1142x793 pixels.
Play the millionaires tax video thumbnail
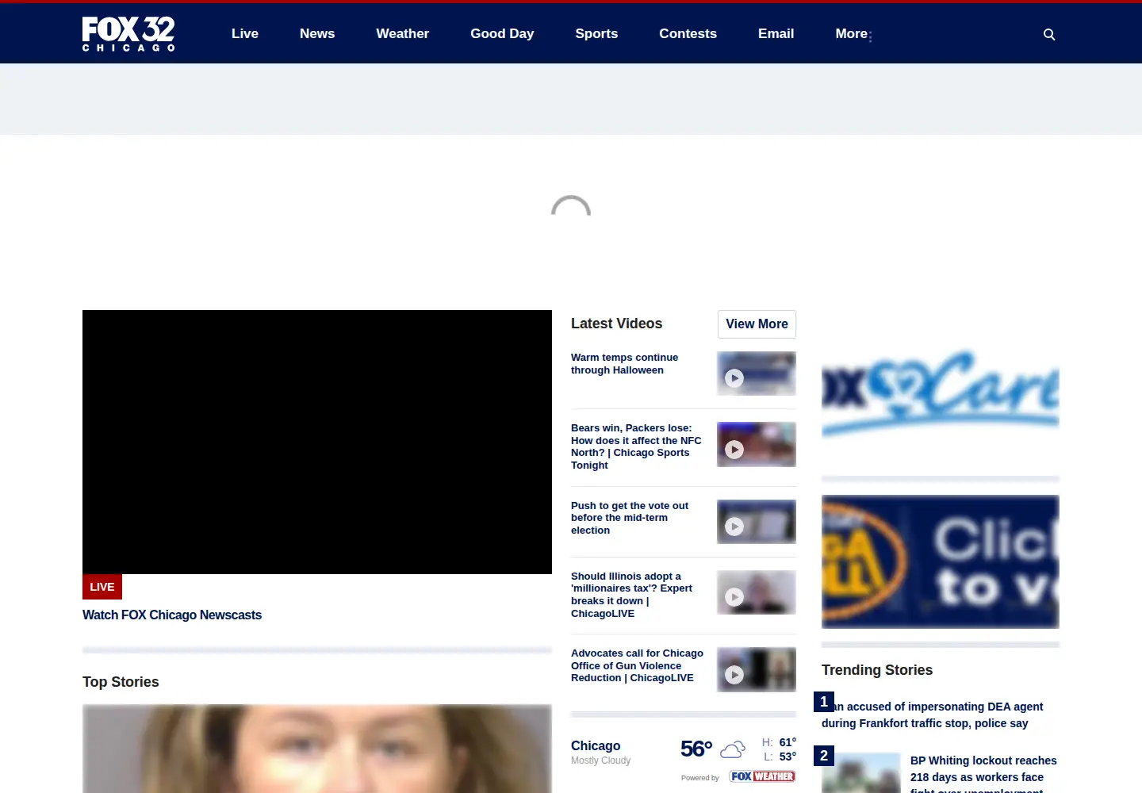(757, 592)
